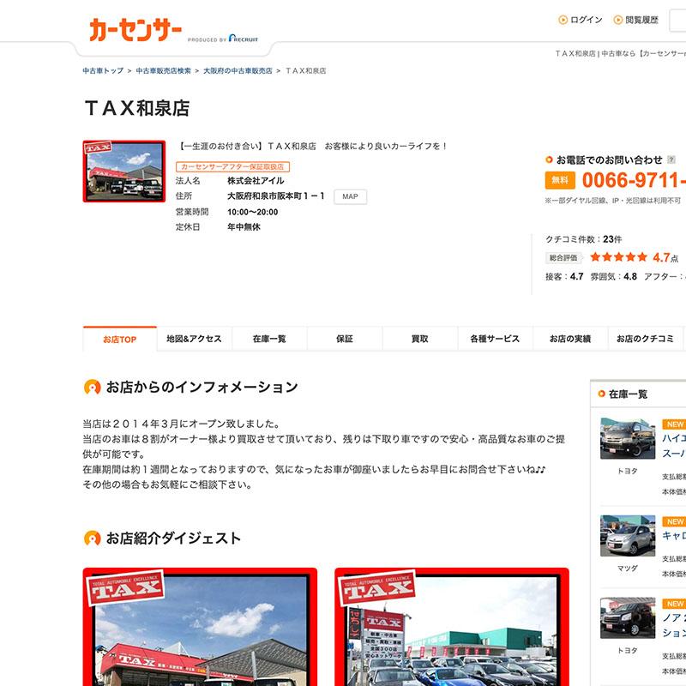This screenshot has width=686, height=686.
Task: Open the ハイエース car listing link
Action: click(x=674, y=446)
